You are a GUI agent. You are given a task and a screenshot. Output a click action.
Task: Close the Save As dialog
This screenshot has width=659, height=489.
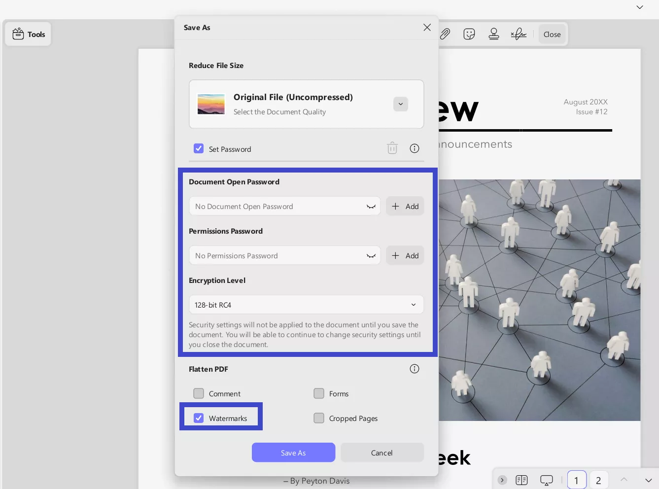coord(427,28)
